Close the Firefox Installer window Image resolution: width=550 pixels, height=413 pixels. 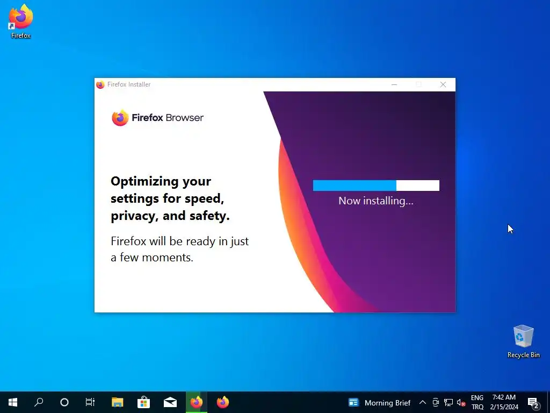443,84
